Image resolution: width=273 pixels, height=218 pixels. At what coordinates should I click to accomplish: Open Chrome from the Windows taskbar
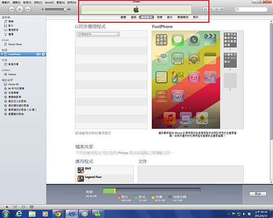[x=58, y=214]
